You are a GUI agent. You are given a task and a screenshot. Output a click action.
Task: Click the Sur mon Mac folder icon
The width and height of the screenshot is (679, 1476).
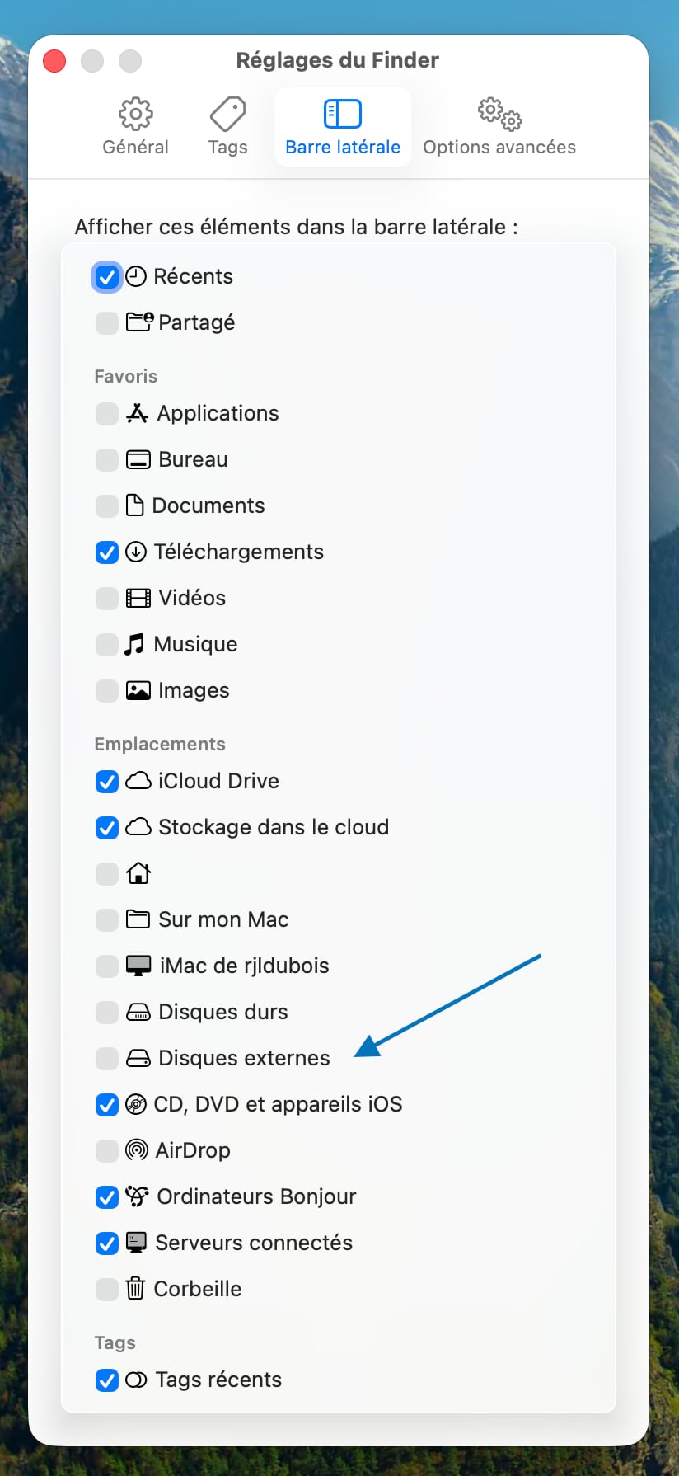[138, 919]
